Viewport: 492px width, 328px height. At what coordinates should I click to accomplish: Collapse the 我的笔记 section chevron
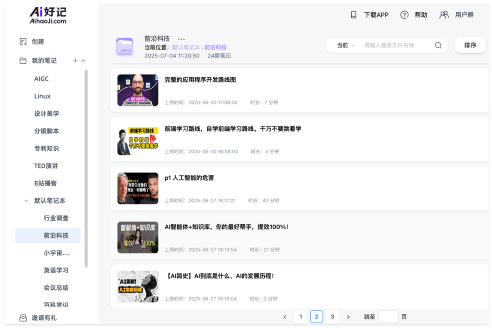coord(83,61)
